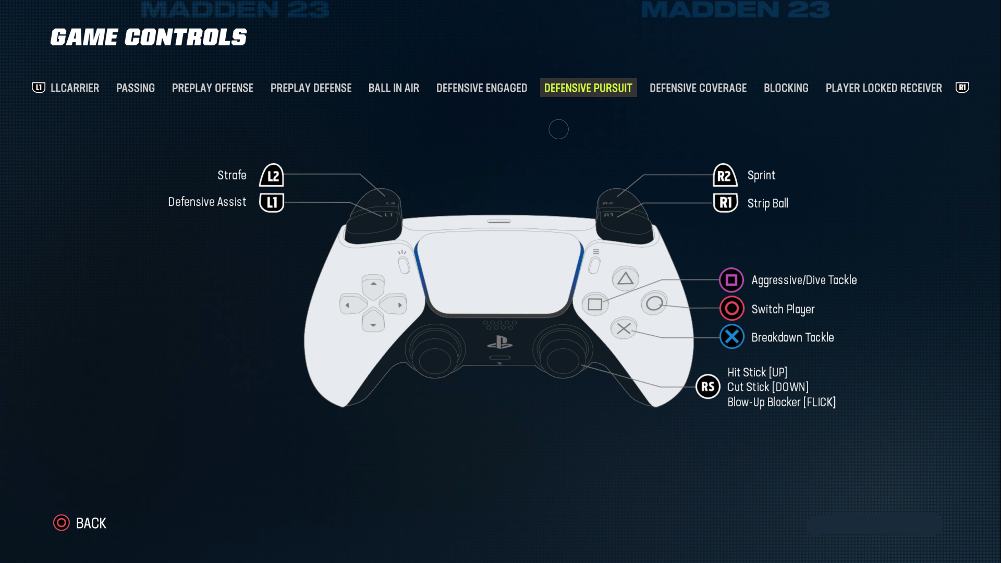Screen dimensions: 1001x563
Task: Click the R1 navigation arrow icon
Action: click(962, 87)
